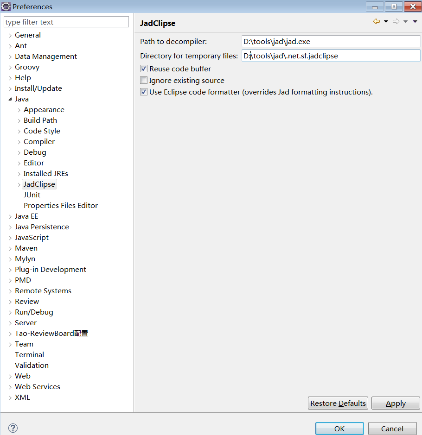Click Cancel to dismiss dialog

point(392,429)
